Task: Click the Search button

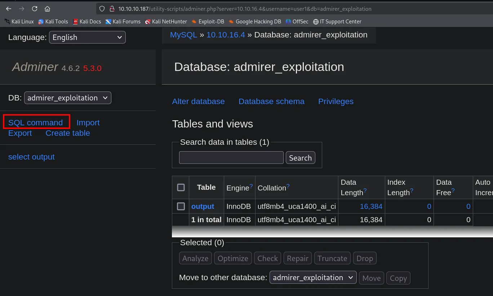Action: (x=301, y=158)
